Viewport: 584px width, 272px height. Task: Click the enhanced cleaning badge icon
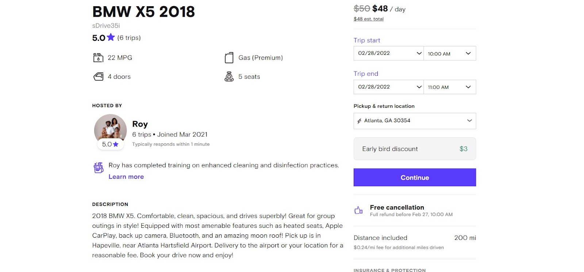click(x=99, y=168)
